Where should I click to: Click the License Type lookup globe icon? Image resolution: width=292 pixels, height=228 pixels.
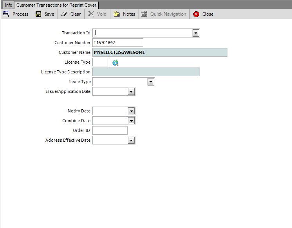tap(115, 63)
